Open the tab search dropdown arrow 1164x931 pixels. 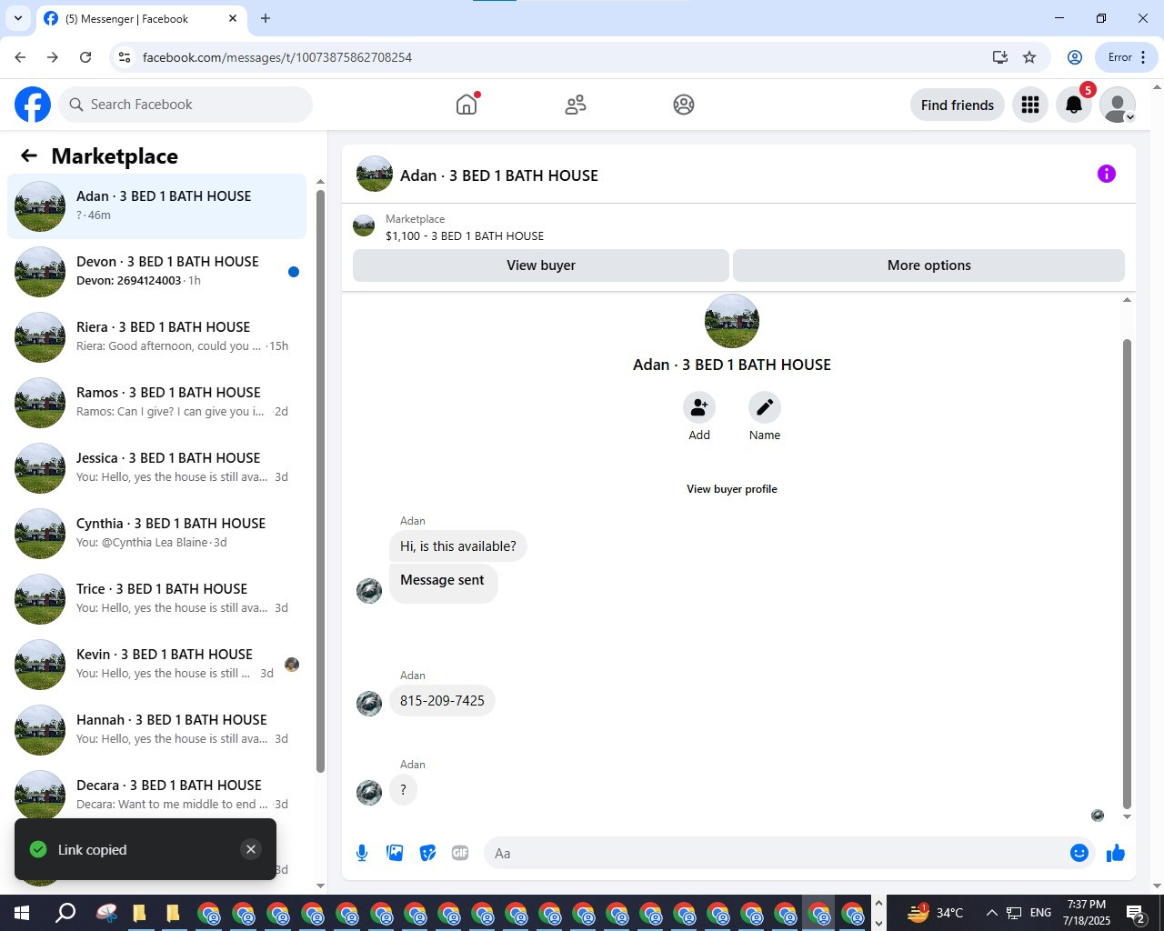(18, 18)
